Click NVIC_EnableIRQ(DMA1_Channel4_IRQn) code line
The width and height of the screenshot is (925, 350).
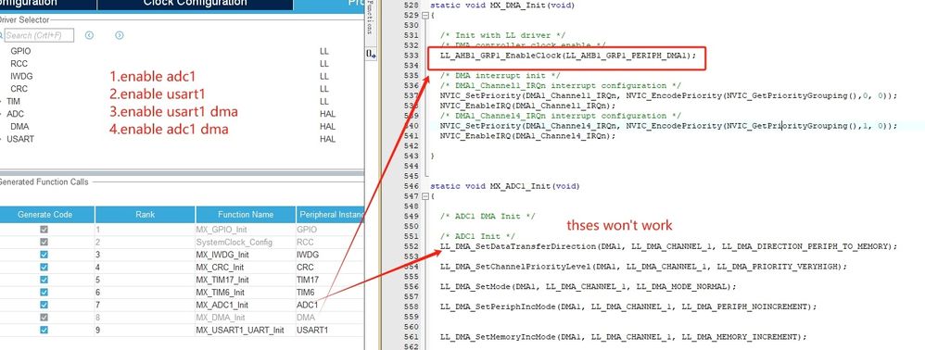point(527,135)
